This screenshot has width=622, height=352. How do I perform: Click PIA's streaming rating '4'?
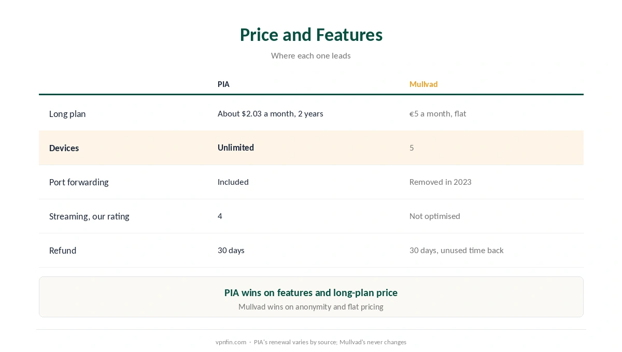(220, 216)
